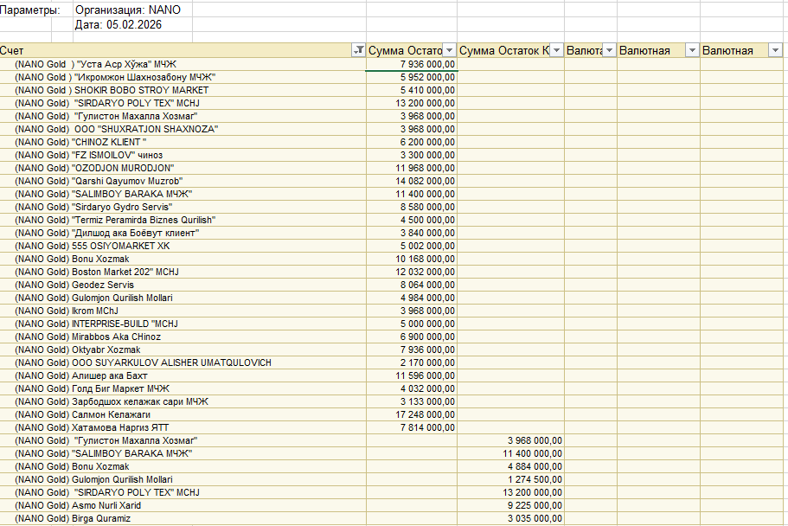Select the amount 14 082 000,00
Image resolution: width=788 pixels, height=526 pixels.
coord(412,181)
